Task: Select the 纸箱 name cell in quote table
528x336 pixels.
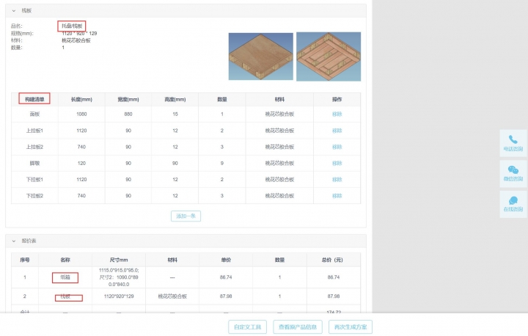Action: (65, 277)
